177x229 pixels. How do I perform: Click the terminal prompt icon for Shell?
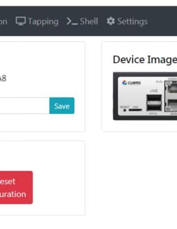coord(72,21)
